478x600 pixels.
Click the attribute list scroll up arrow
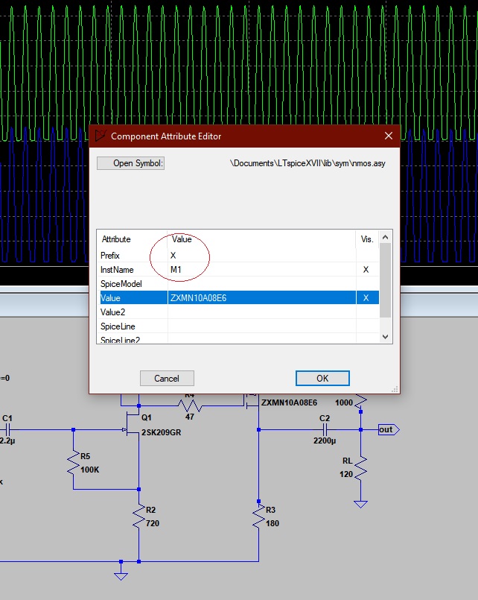[385, 237]
